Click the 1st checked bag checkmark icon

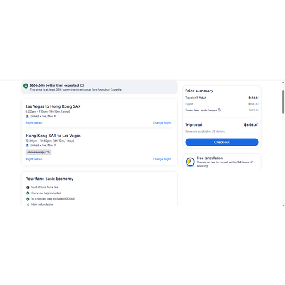click(x=28, y=199)
